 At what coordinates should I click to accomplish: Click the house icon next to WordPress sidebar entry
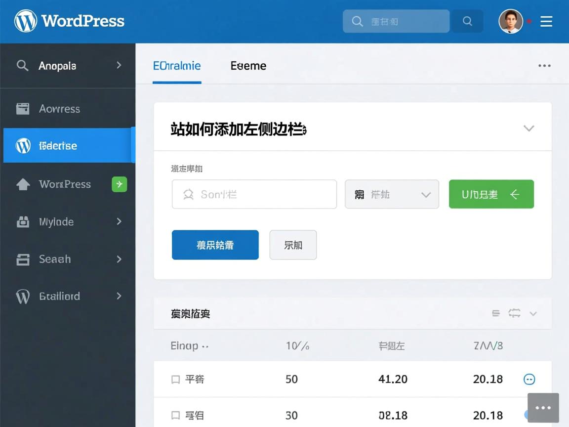click(x=23, y=184)
